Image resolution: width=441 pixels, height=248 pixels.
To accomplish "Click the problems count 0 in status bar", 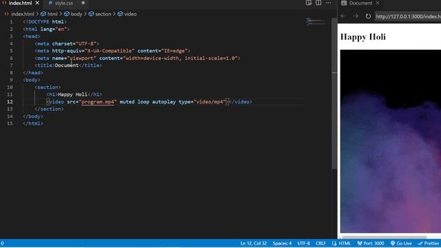I will click(2, 243).
